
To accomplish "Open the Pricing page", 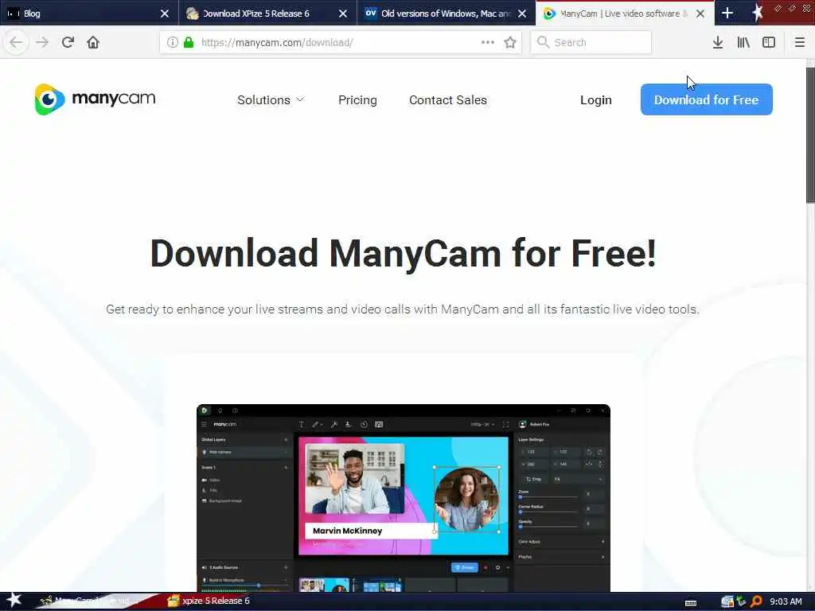I will tap(357, 99).
